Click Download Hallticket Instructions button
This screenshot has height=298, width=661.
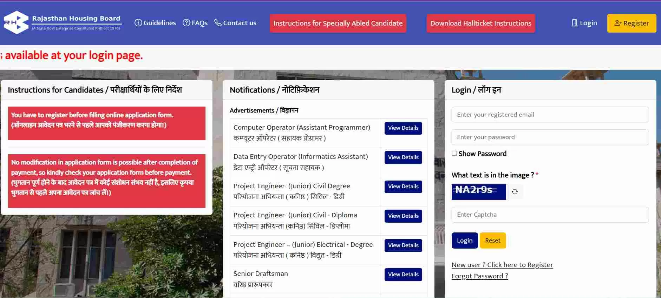[481, 23]
